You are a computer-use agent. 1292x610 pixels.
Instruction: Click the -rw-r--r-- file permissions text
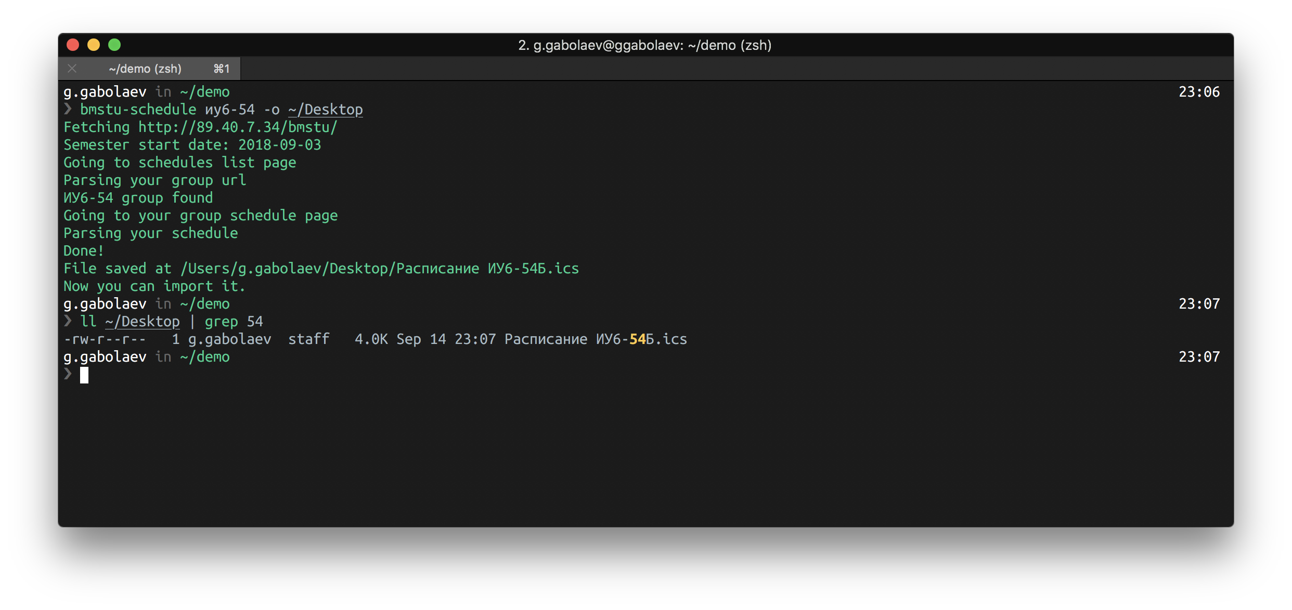pos(105,339)
